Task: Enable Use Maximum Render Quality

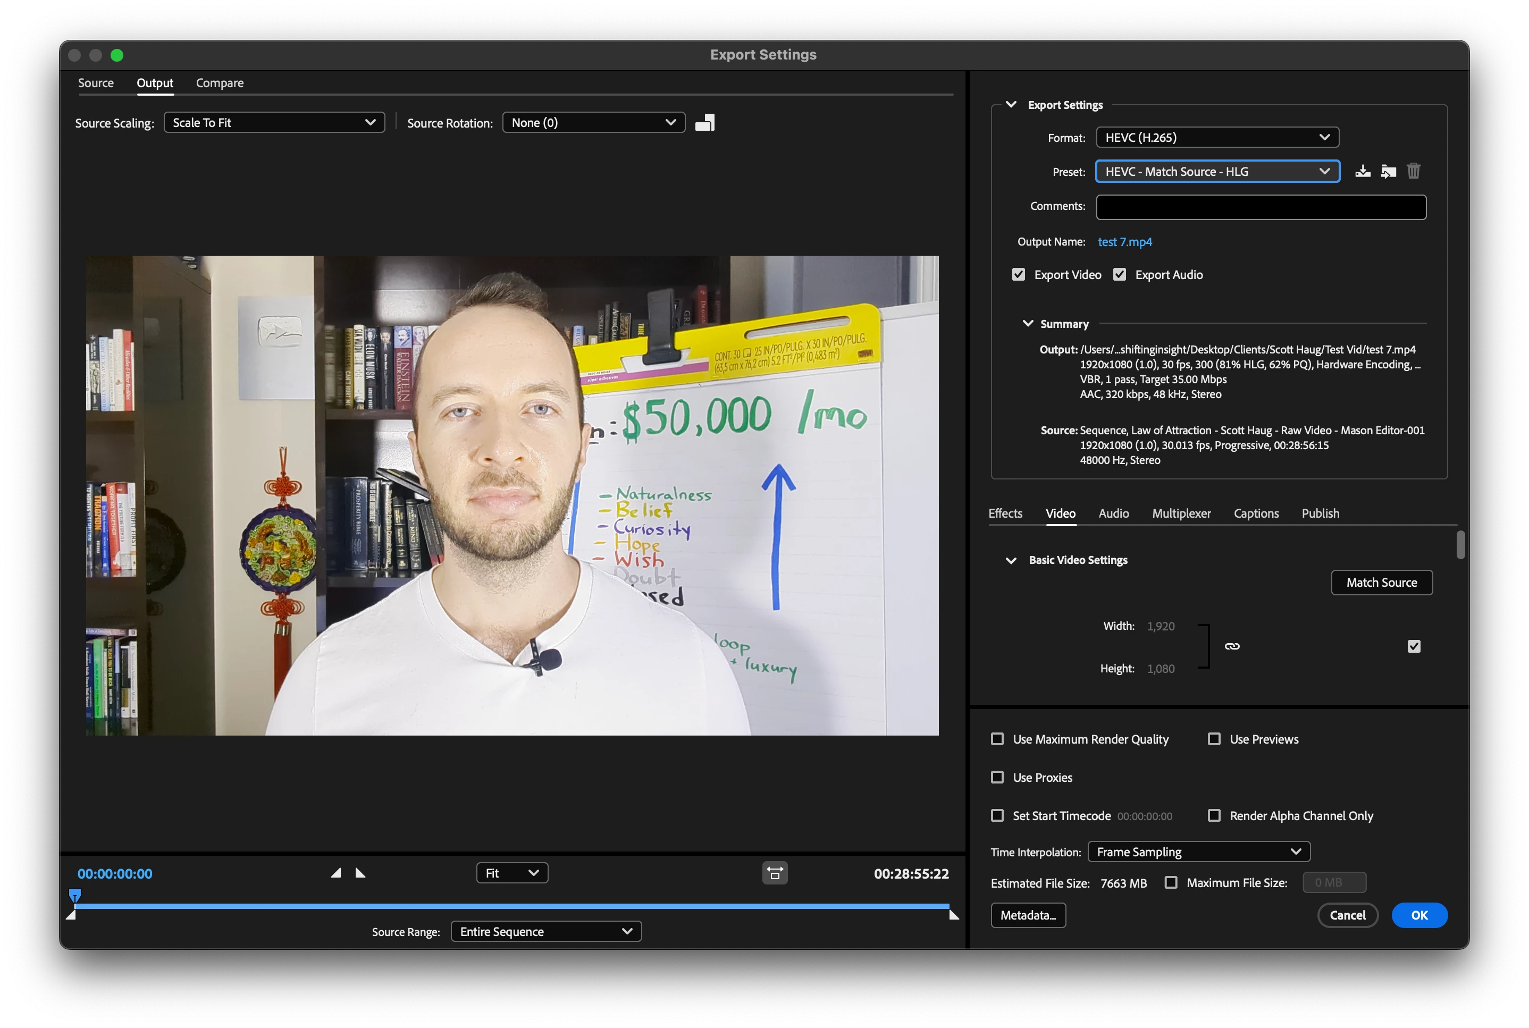Action: [x=997, y=739]
